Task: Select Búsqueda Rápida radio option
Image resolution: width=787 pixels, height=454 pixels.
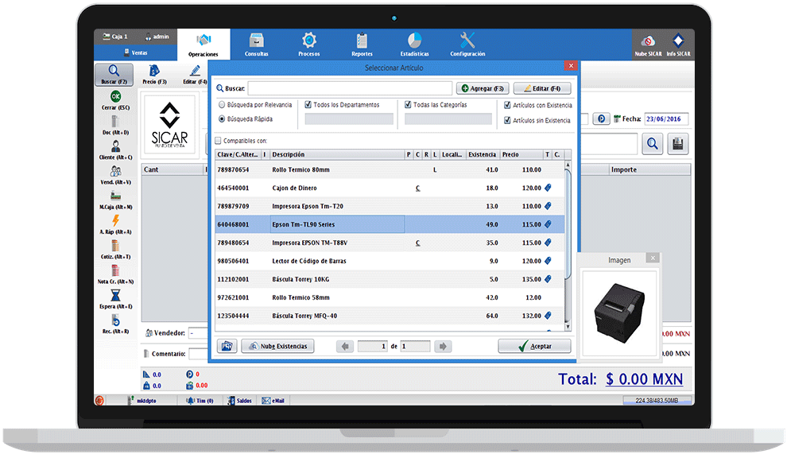Action: [221, 119]
